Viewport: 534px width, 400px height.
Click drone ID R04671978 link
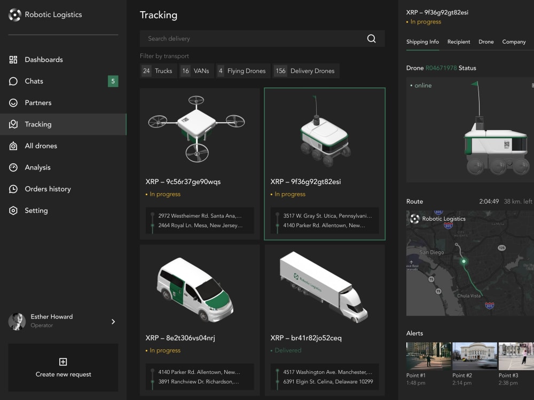[441, 68]
